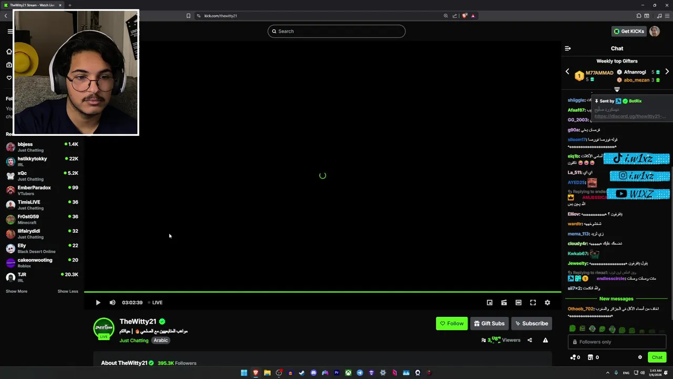
Task: Open TimisLIVE recommended channel
Action: 42,205
